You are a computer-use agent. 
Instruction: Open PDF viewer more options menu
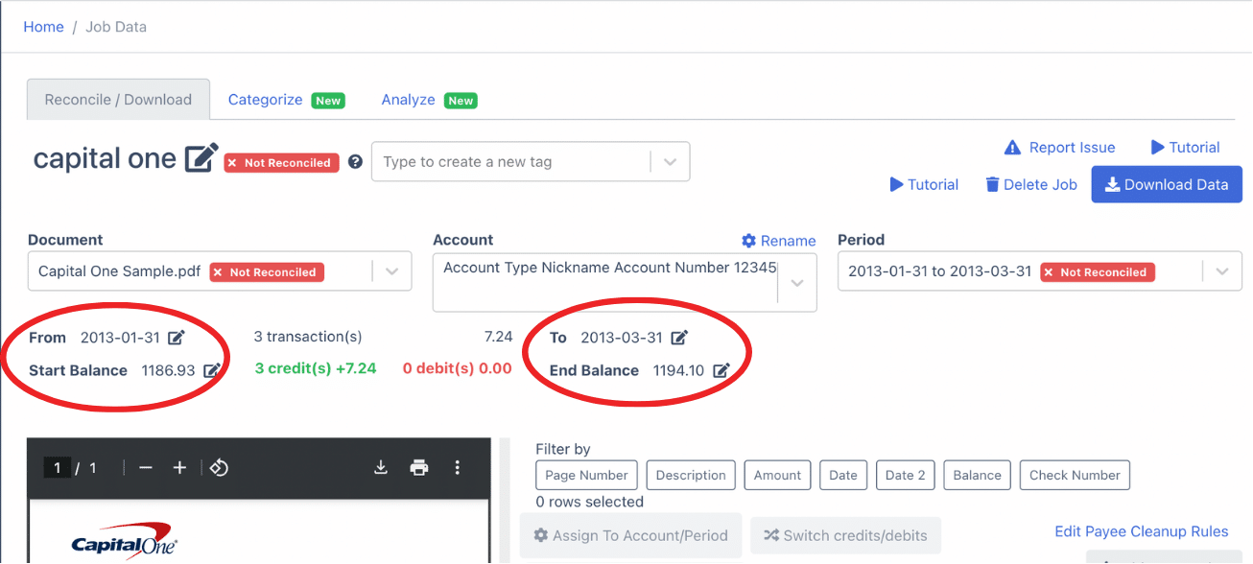458,467
